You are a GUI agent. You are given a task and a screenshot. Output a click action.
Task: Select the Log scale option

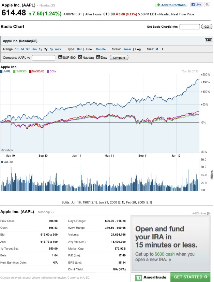click(138, 49)
